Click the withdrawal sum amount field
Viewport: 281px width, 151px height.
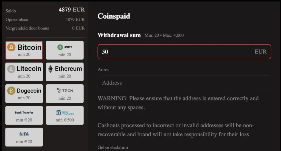coord(176,52)
